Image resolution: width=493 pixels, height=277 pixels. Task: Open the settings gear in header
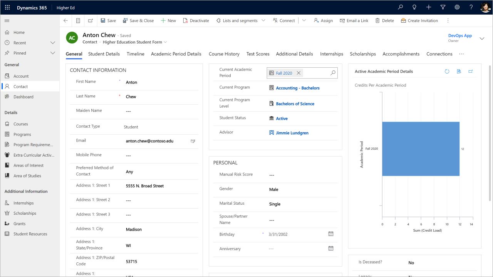pos(457,7)
